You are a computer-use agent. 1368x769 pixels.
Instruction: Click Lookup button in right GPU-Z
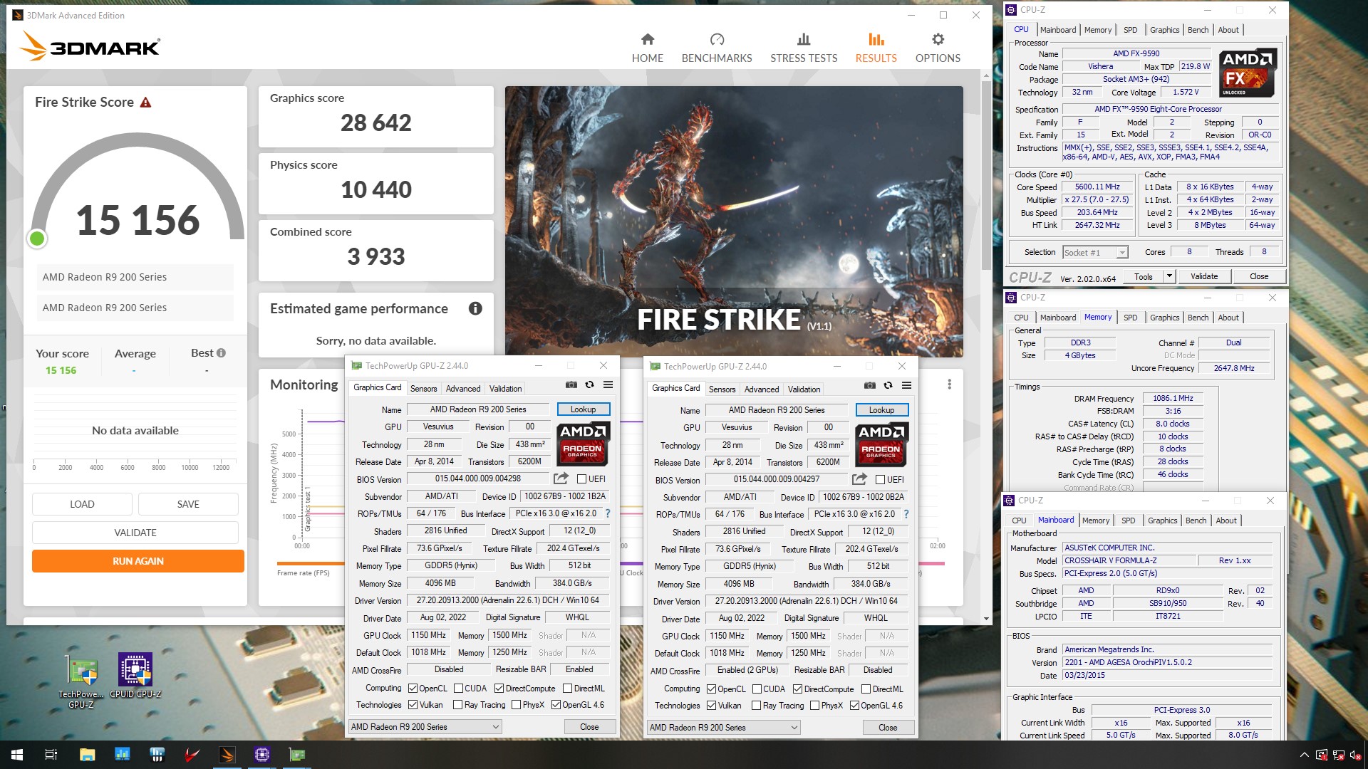tap(881, 410)
